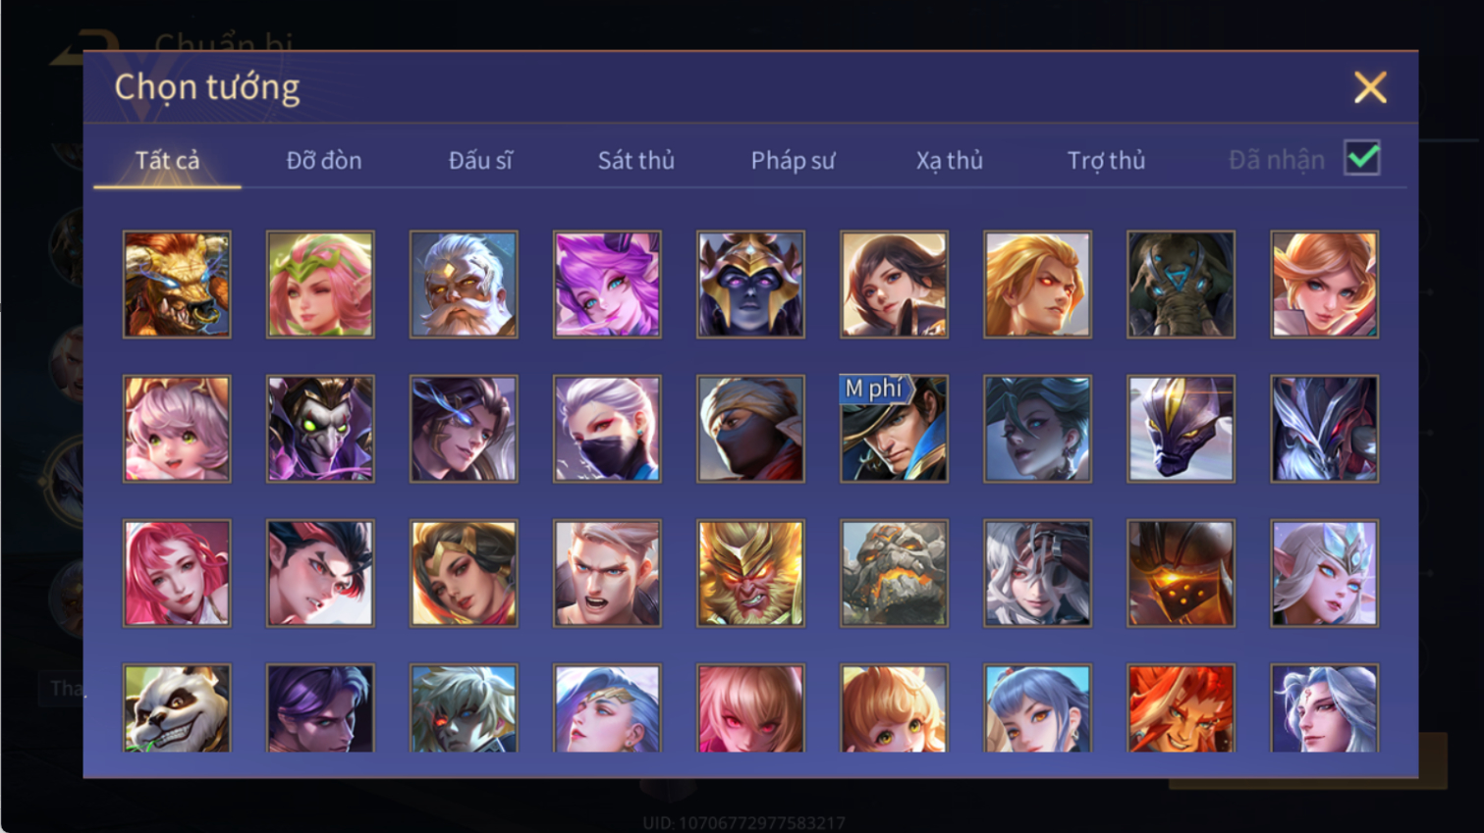
Task: Switch to the 'Trợ thủ' tab
Action: click(1106, 160)
